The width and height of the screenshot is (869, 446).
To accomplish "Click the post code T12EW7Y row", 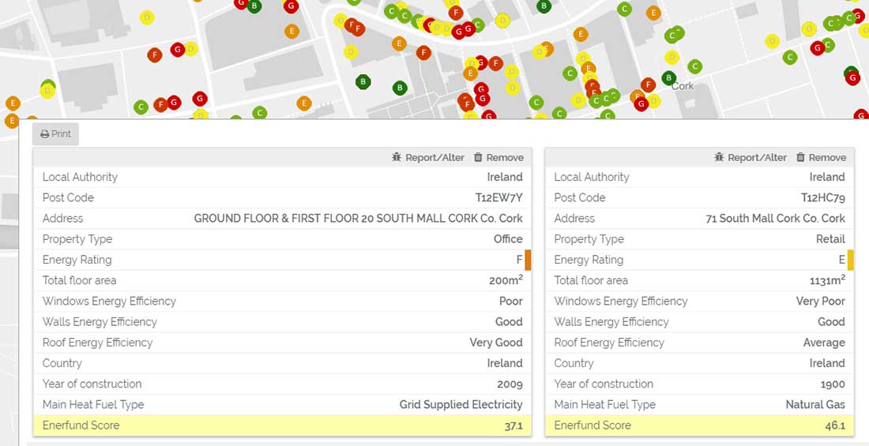I will coord(282,198).
